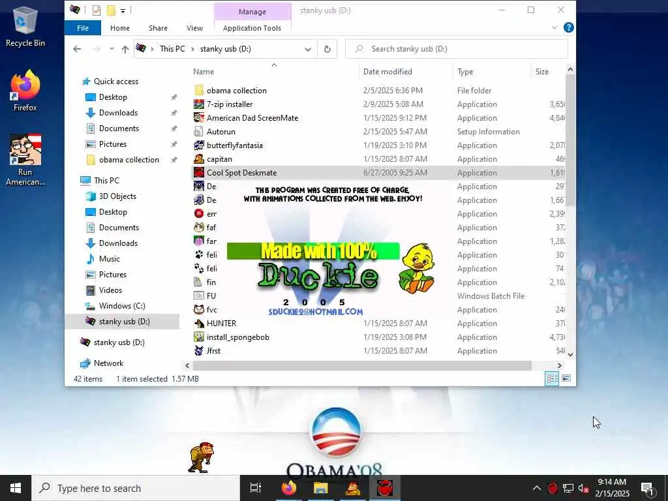Click the vertical scrollbar down arrow

[570, 354]
